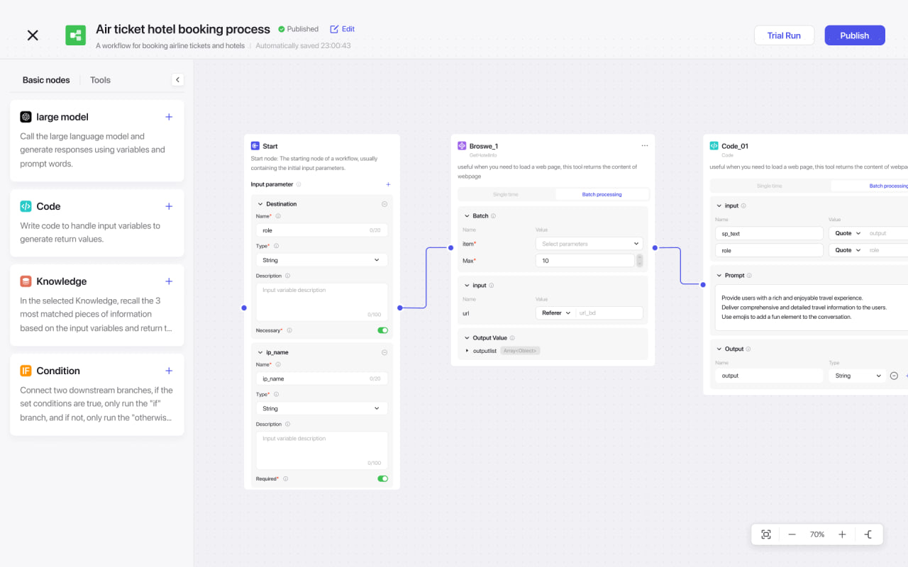The image size is (908, 567).
Task: Click the 70% zoom level value
Action: [x=817, y=534]
